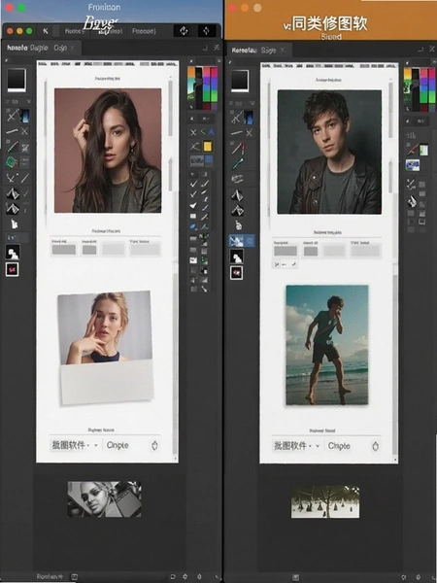Pick the teal eyedropper tool in right window

(238, 163)
